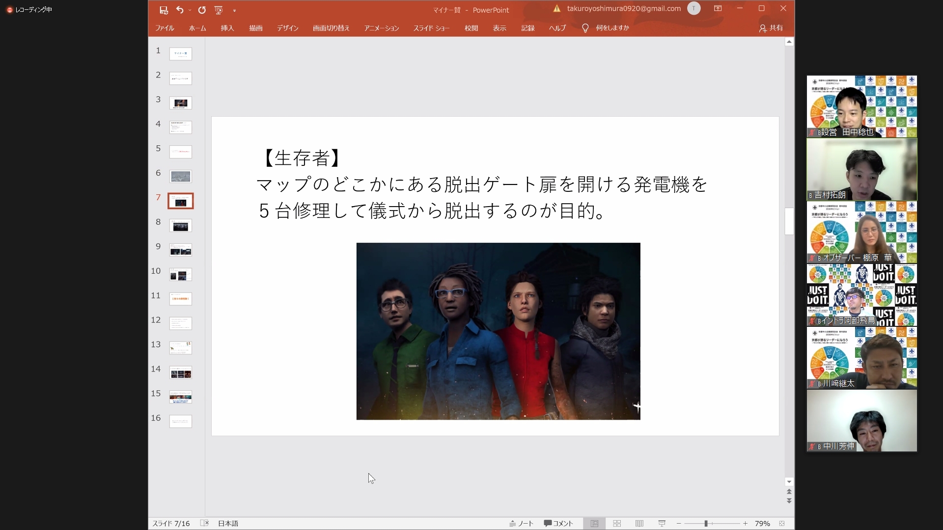Select slide 6 thumbnail
Viewport: 943px width, 530px height.
pos(181,176)
